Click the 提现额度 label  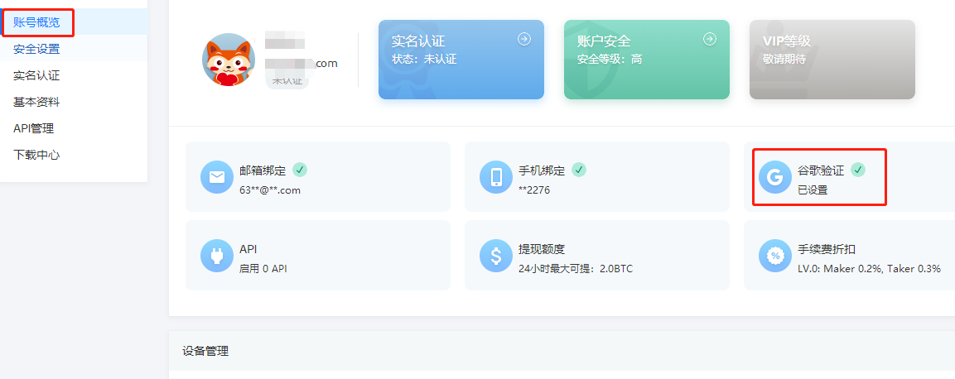(x=542, y=249)
